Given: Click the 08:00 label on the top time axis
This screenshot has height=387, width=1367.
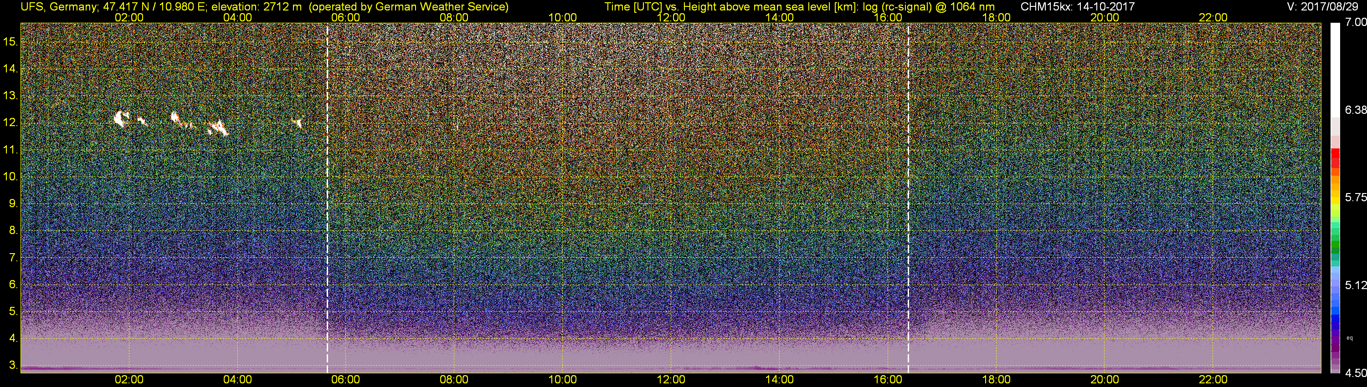Looking at the screenshot, I should (454, 17).
